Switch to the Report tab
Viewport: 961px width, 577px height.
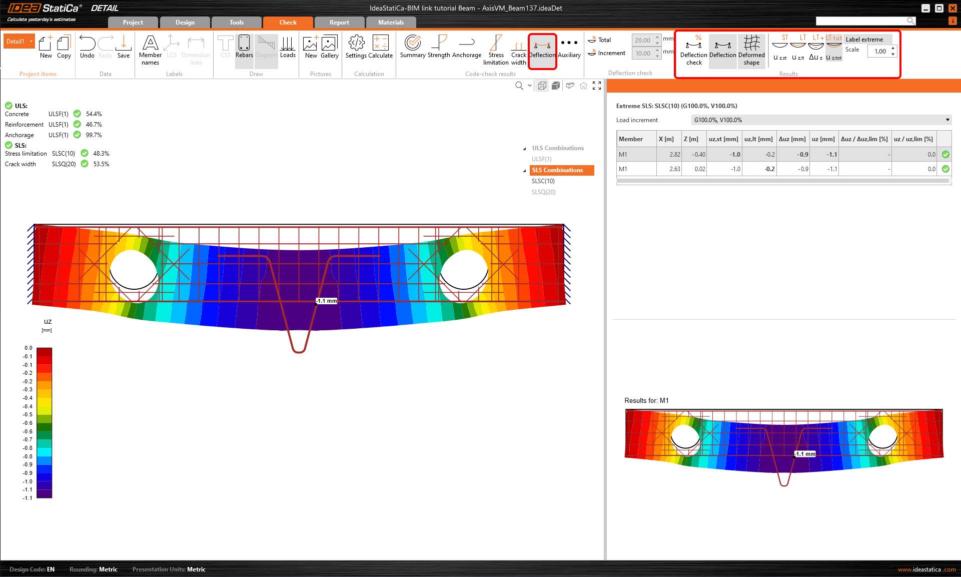(x=339, y=23)
